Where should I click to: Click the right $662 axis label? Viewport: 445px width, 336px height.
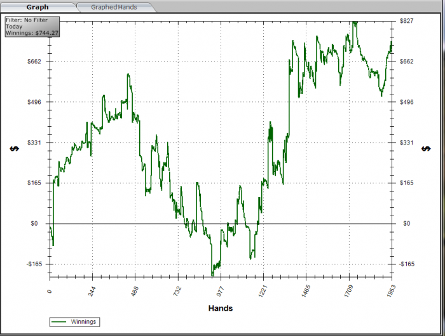407,61
